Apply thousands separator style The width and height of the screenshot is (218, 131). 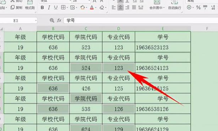(205, 7)
